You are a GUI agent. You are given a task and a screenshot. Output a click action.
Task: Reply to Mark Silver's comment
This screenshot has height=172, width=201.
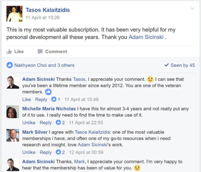coord(46,152)
